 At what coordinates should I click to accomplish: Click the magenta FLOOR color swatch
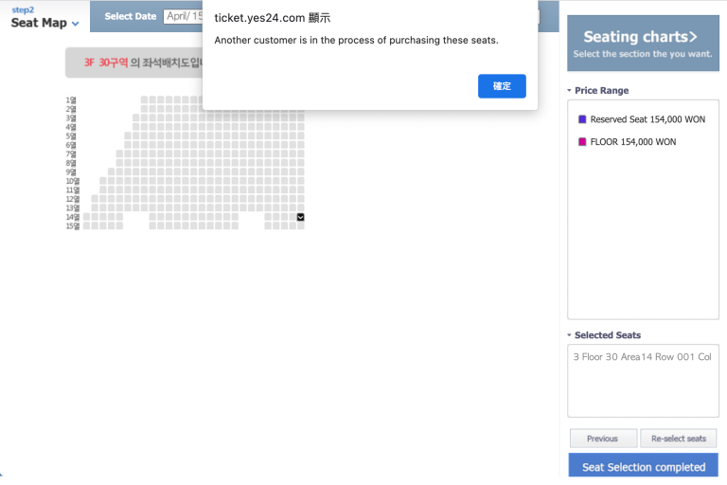(x=582, y=142)
